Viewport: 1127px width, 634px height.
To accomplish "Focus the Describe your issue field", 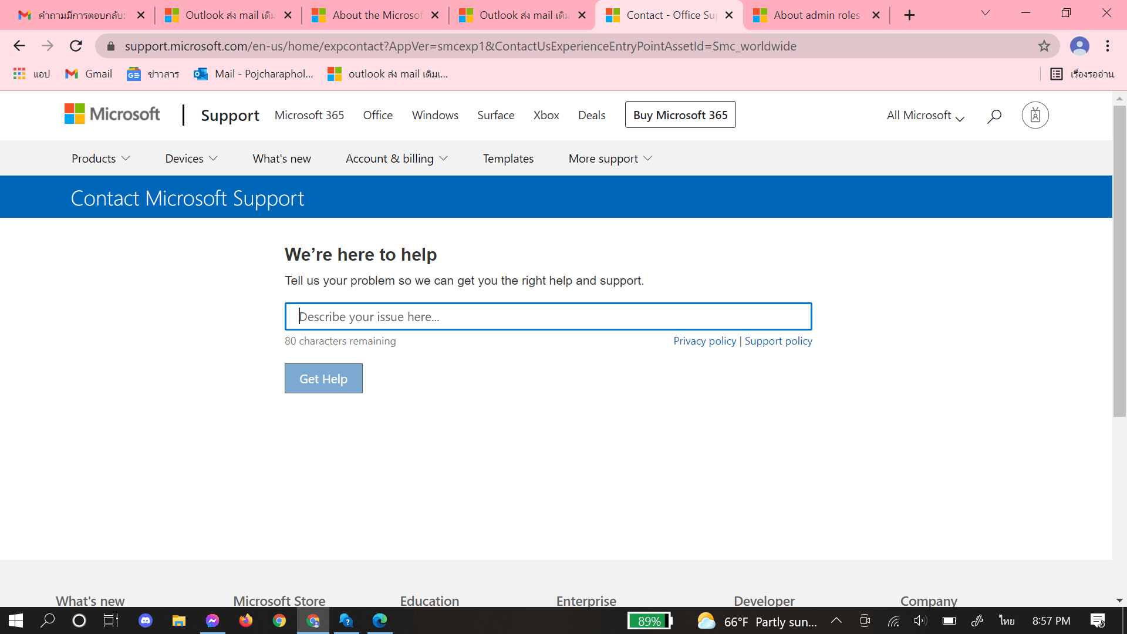I will tap(548, 317).
